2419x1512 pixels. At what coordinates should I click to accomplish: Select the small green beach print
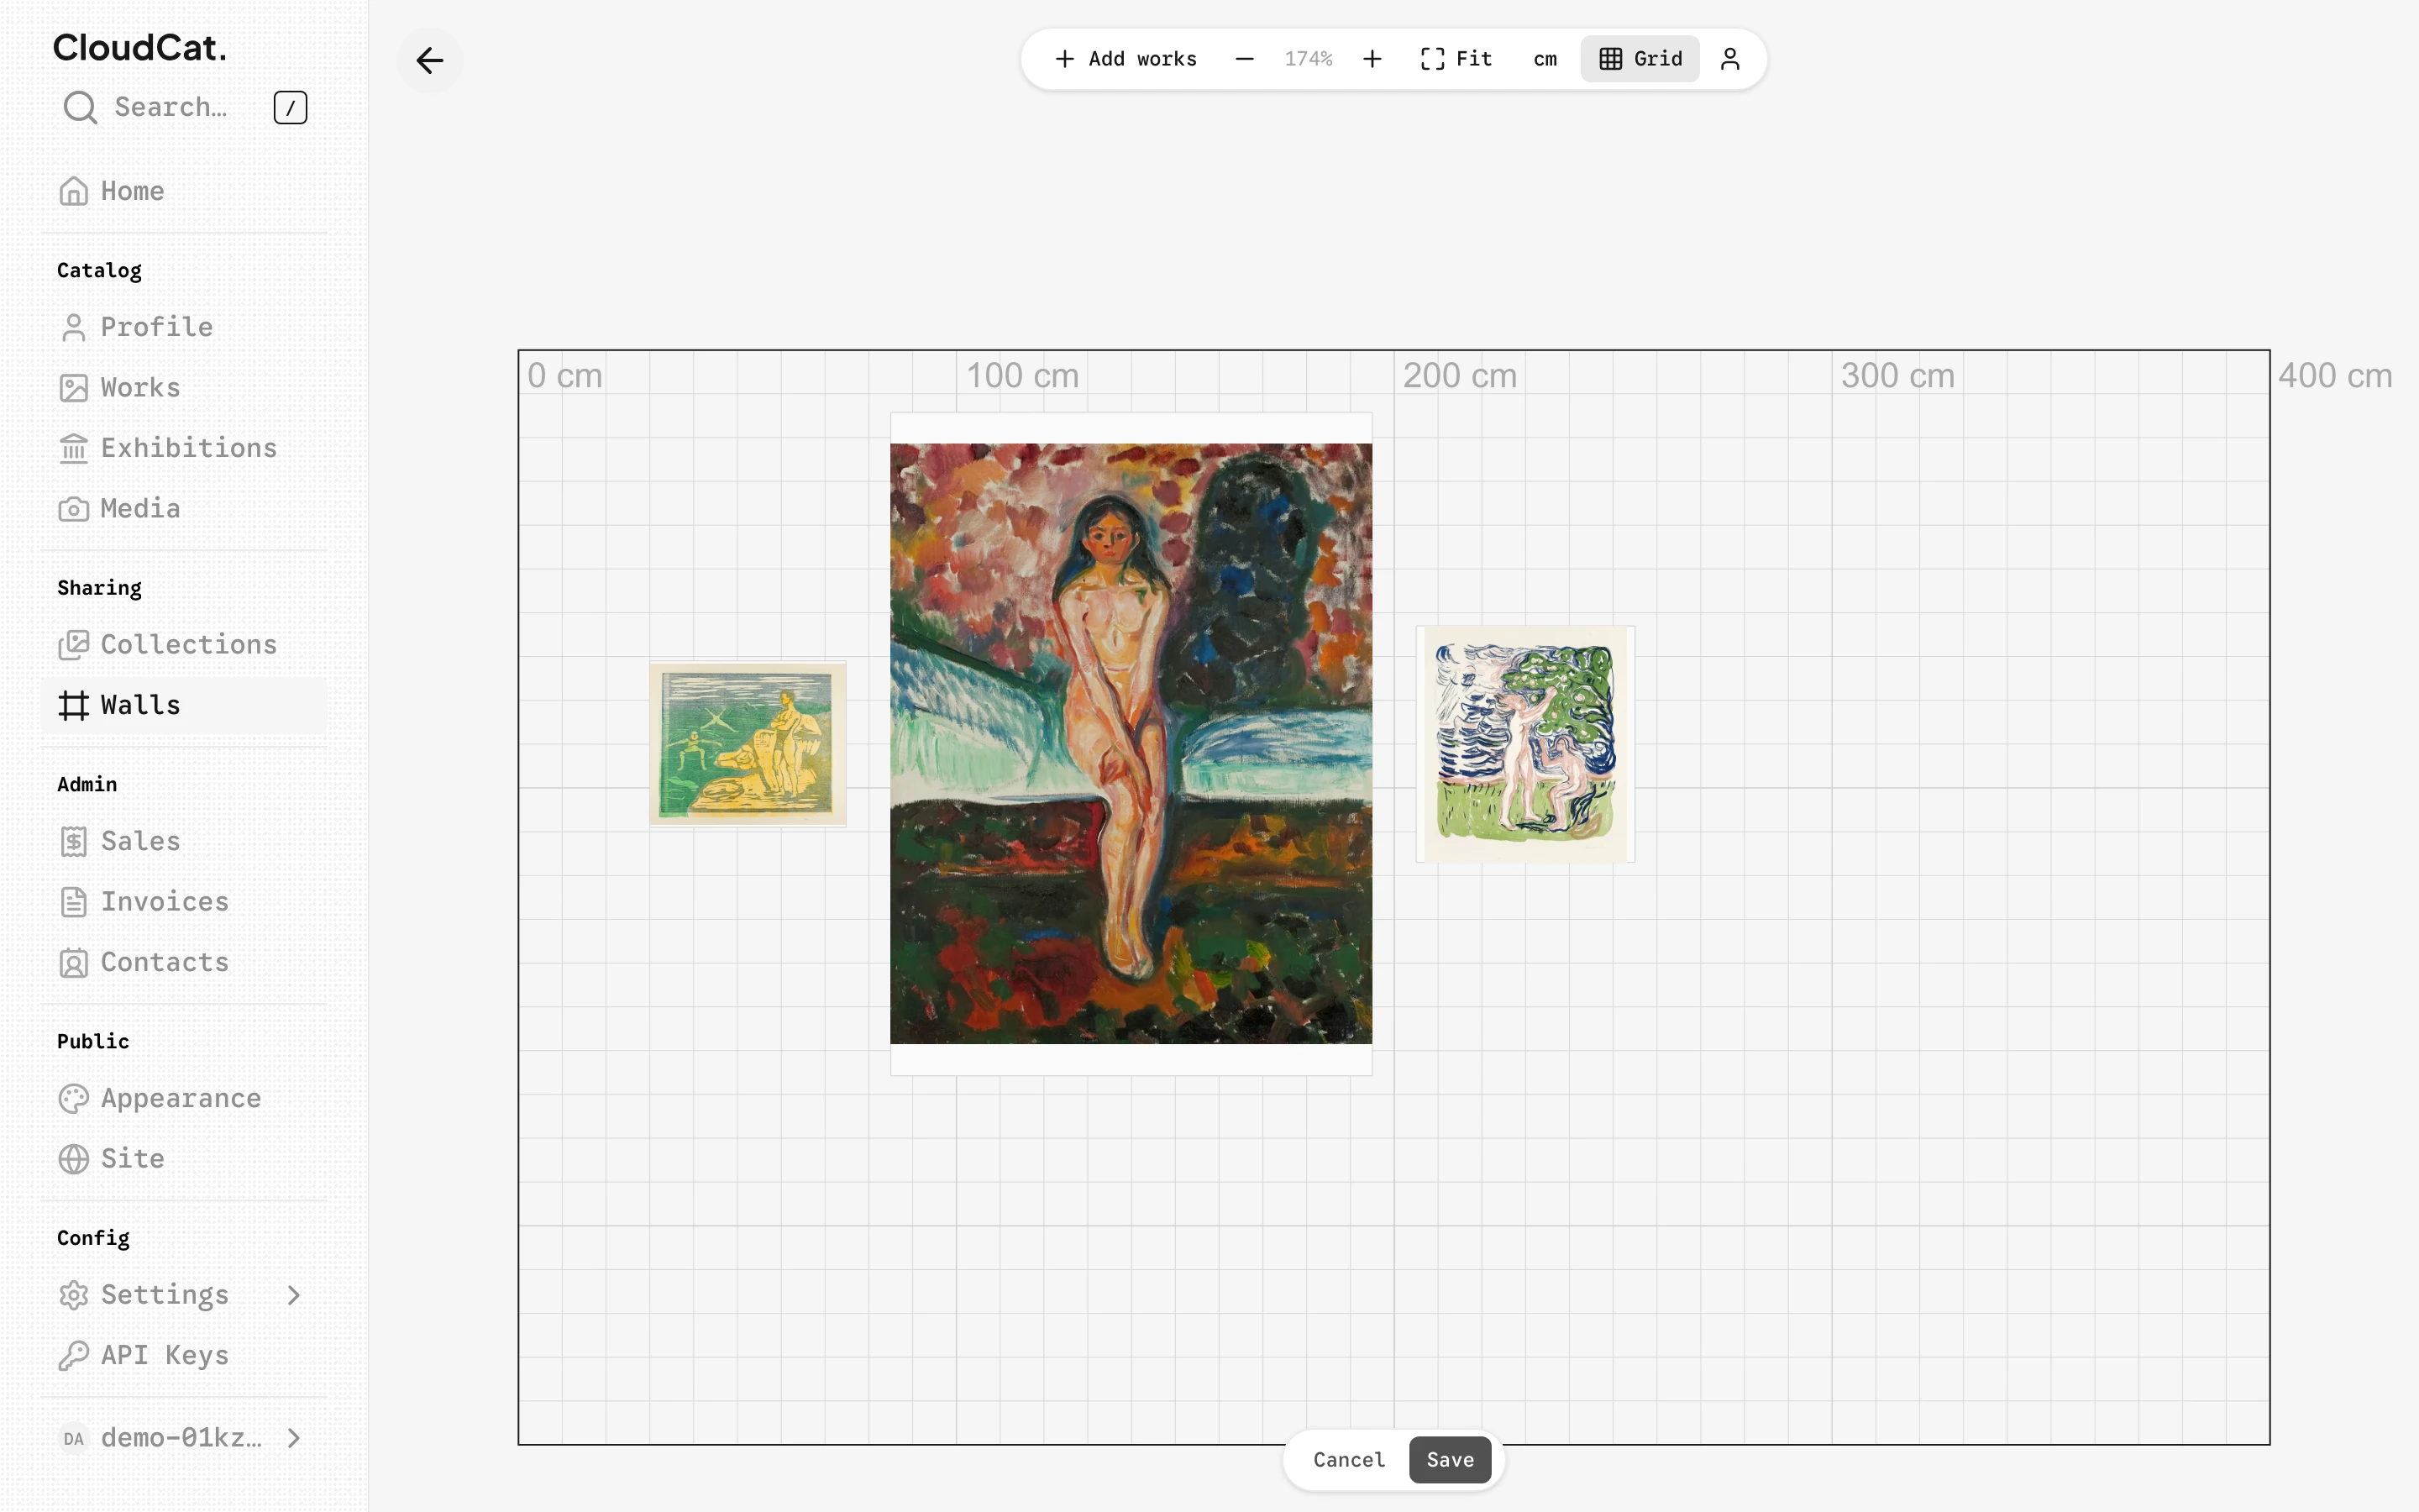point(748,744)
